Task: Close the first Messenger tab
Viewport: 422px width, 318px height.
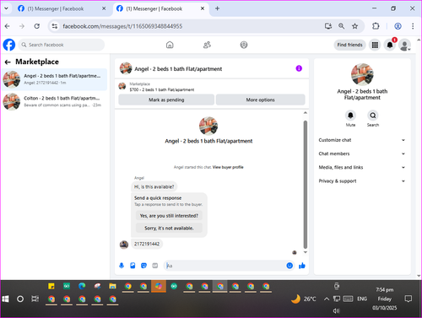Action: (104, 8)
